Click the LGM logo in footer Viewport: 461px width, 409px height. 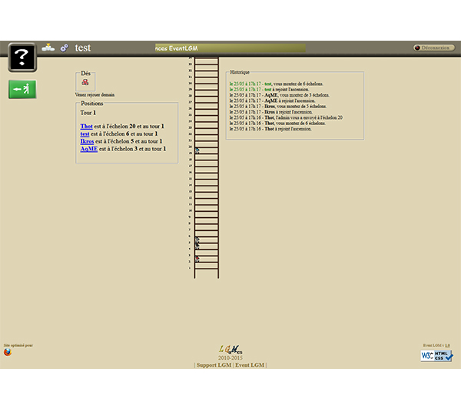(230, 350)
